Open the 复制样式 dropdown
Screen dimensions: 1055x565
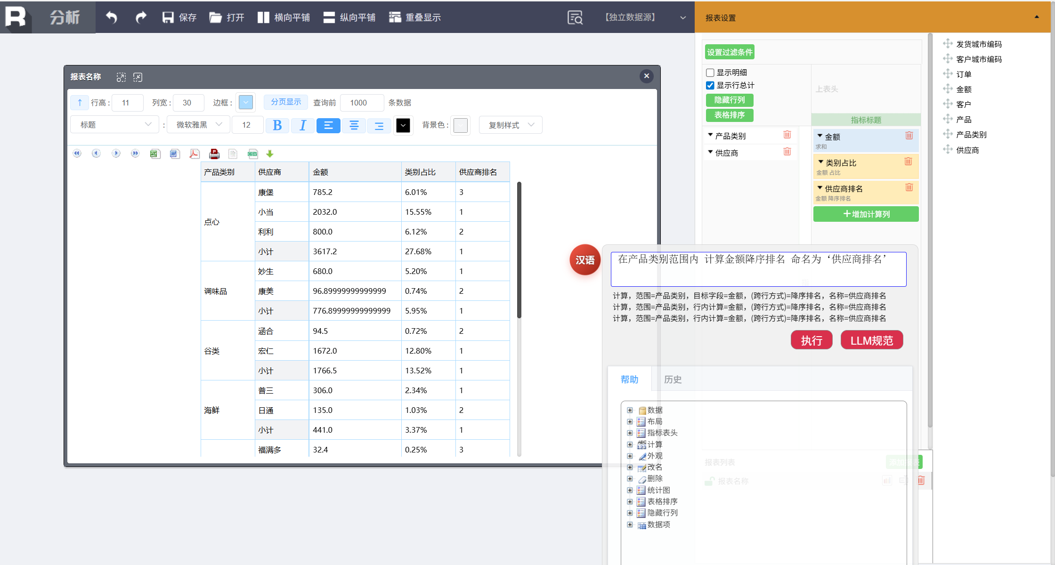coord(511,125)
